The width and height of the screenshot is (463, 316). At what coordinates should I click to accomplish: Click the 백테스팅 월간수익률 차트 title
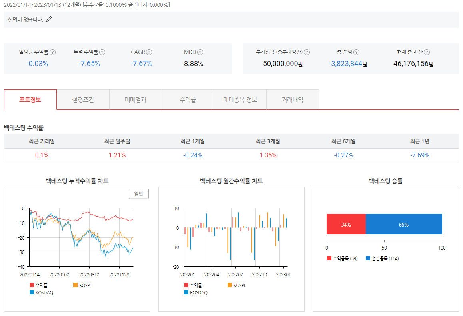tap(231, 181)
